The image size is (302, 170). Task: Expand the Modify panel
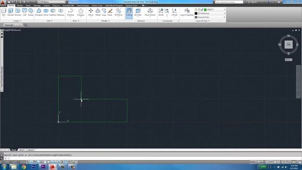(105, 21)
